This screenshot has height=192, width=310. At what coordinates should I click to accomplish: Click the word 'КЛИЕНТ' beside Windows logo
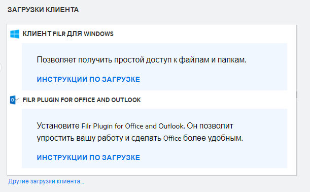point(37,34)
